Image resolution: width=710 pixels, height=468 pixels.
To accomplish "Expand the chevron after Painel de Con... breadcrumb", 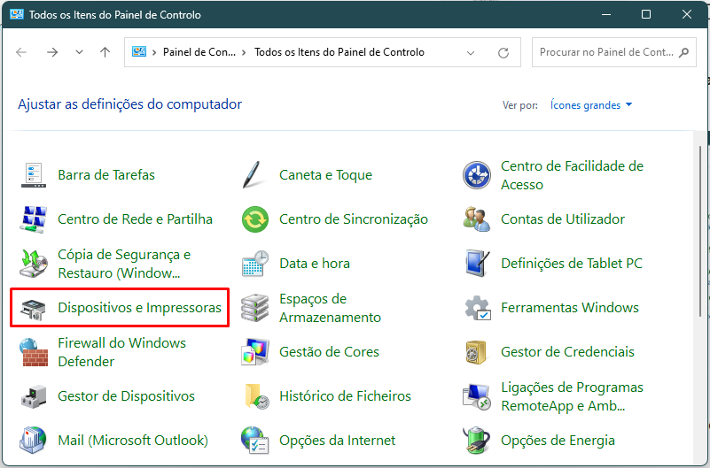I will click(244, 52).
